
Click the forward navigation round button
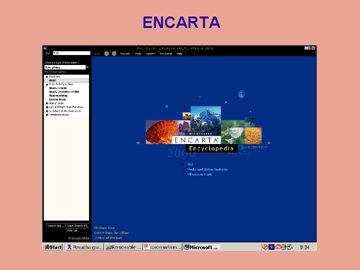114,53
